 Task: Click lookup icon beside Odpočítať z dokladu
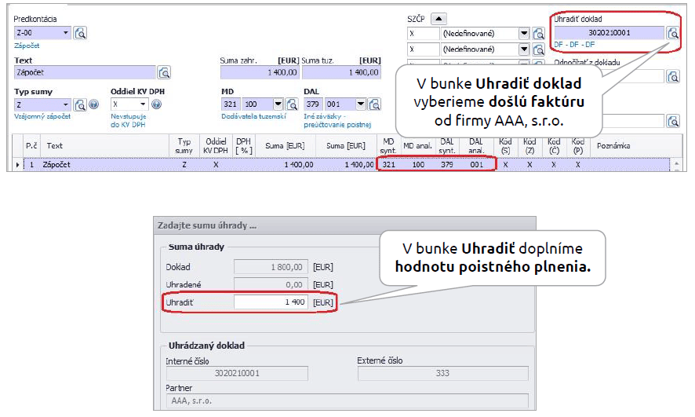point(672,76)
